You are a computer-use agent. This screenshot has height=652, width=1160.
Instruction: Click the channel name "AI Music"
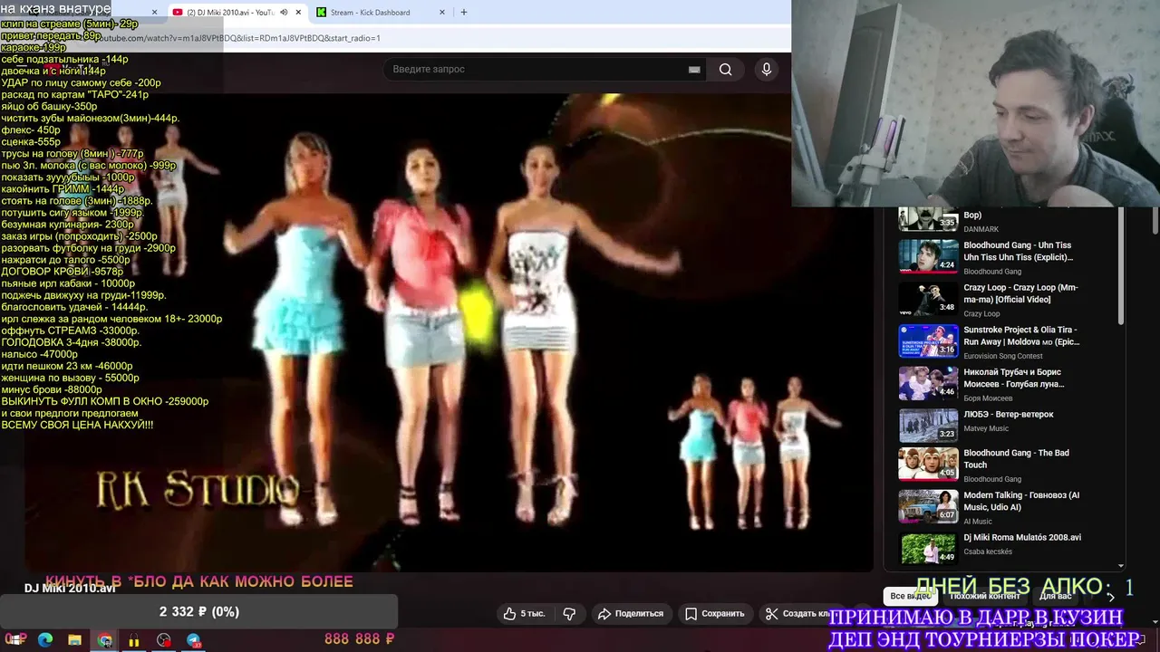[978, 522]
